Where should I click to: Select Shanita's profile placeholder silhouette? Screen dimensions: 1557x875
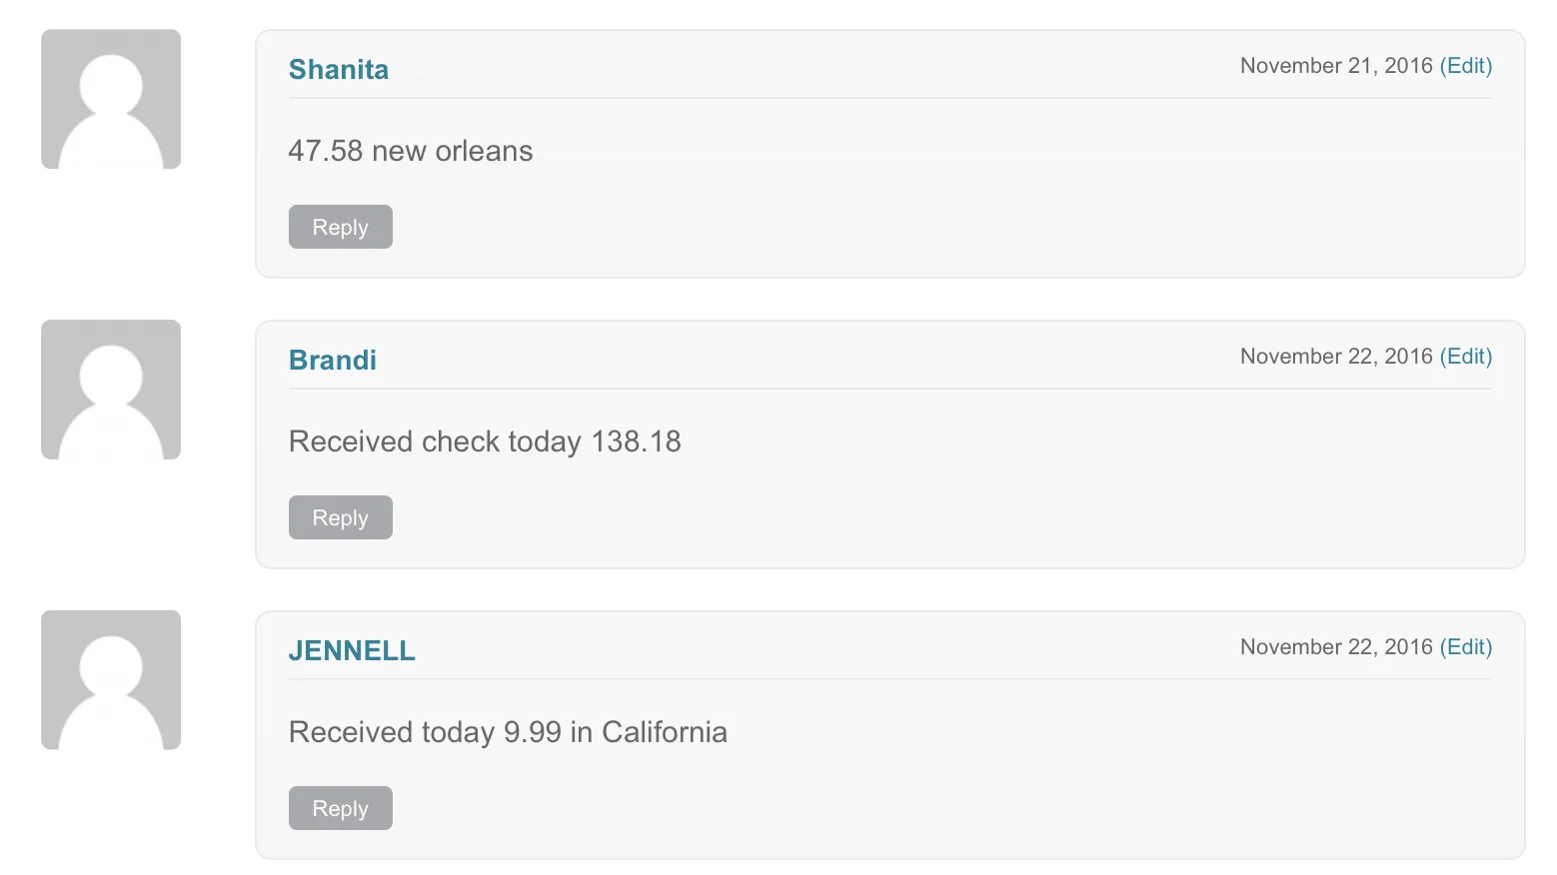click(110, 99)
